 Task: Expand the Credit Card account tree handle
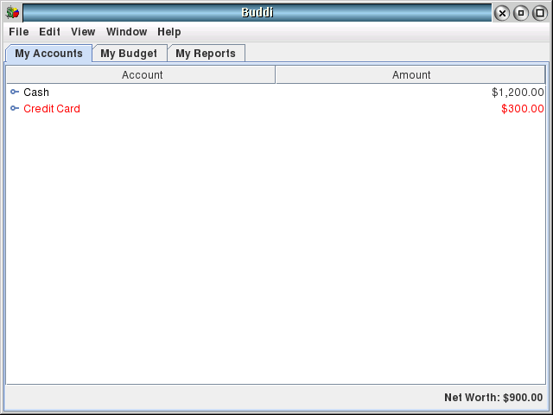pos(15,109)
